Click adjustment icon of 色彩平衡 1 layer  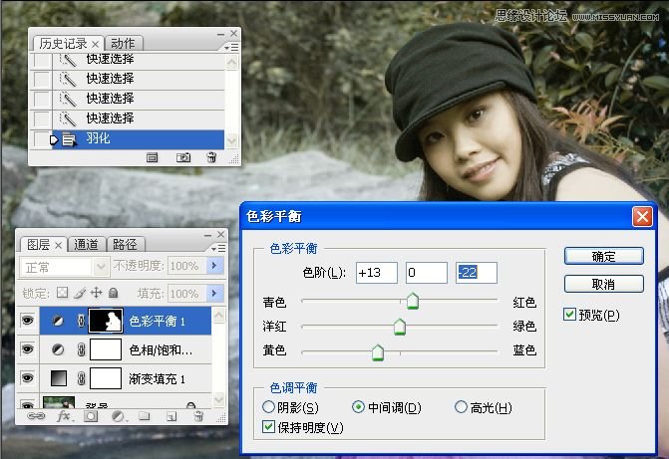pyautogui.click(x=58, y=321)
